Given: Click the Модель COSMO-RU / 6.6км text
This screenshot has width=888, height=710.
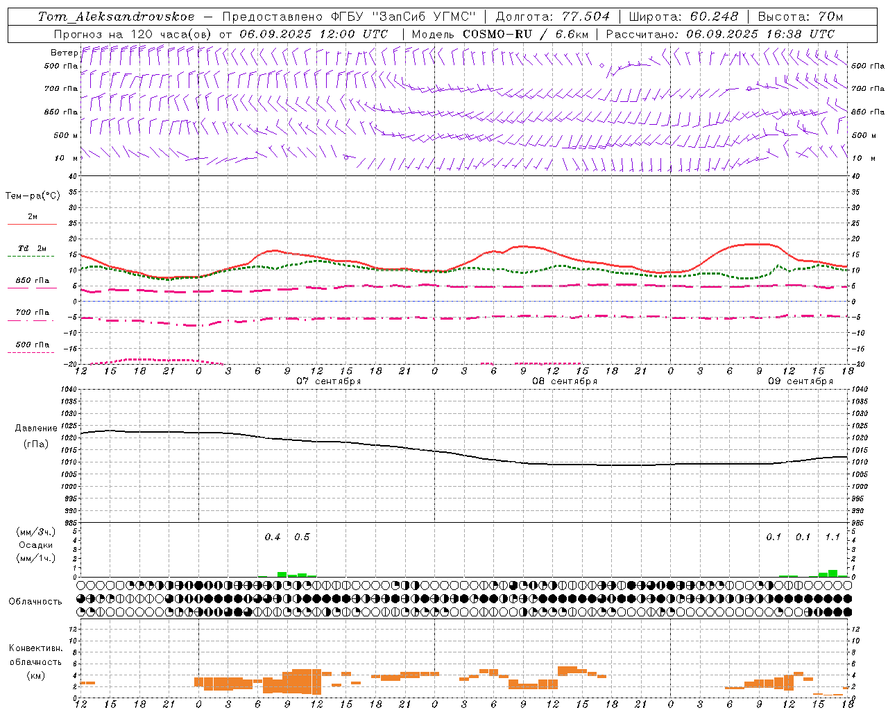Looking at the screenshot, I should pos(500,34).
